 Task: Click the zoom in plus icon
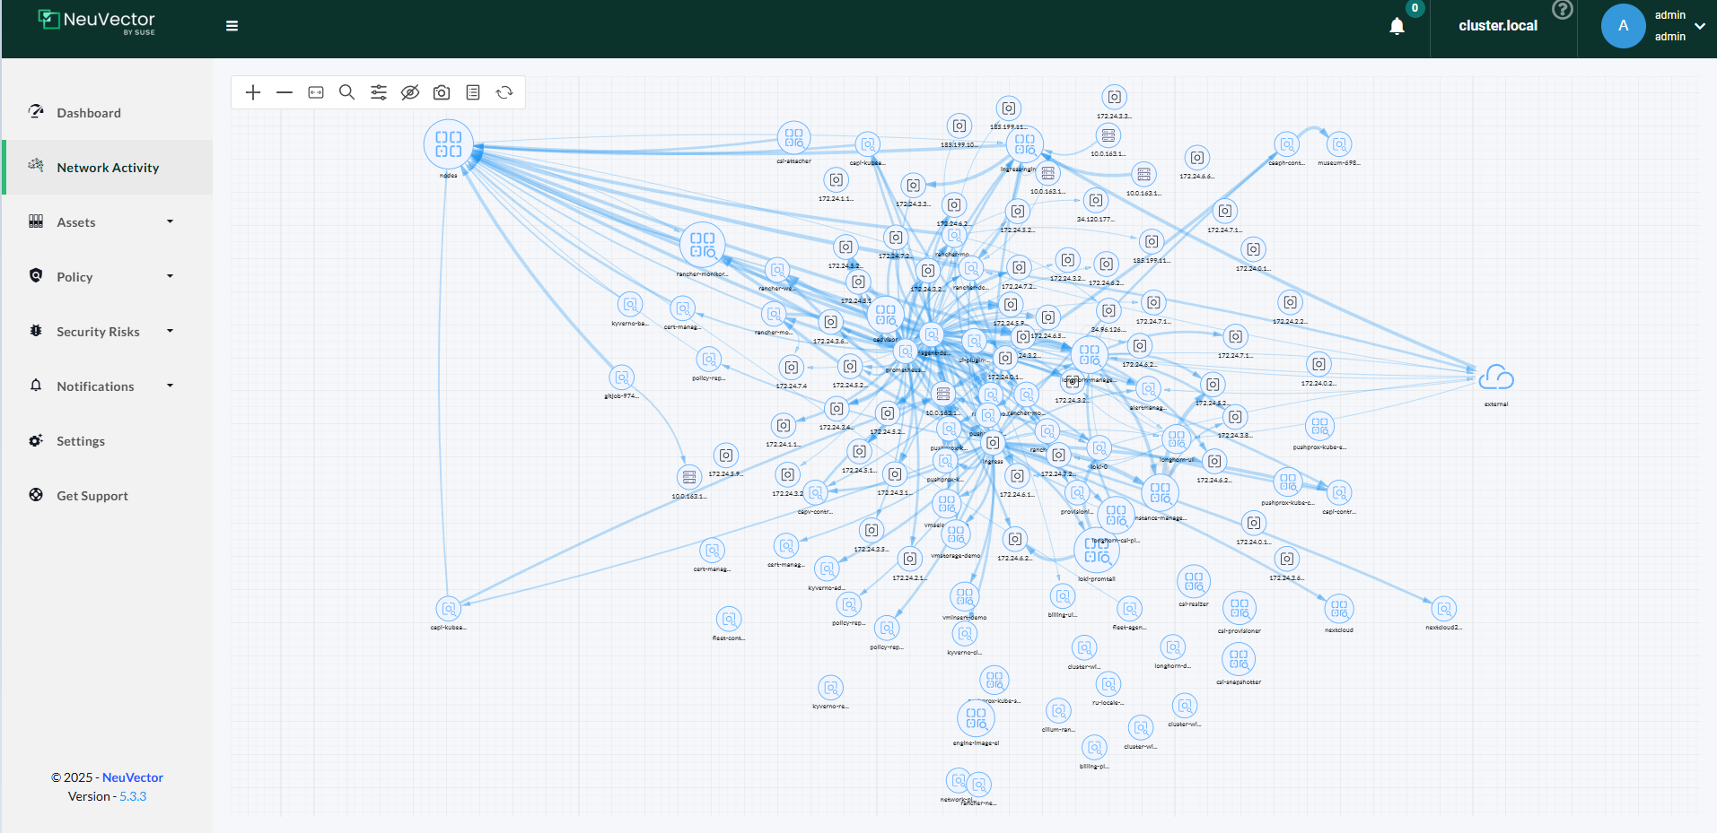point(253,92)
